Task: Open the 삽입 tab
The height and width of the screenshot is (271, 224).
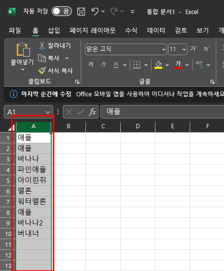Action: [x=54, y=30]
